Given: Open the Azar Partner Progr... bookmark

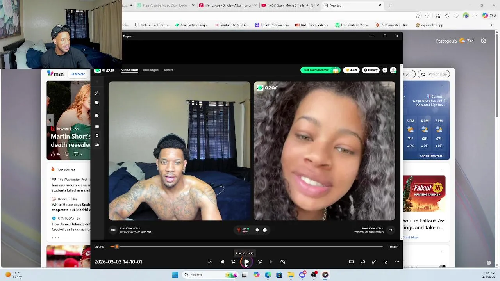Looking at the screenshot, I should coord(192,25).
